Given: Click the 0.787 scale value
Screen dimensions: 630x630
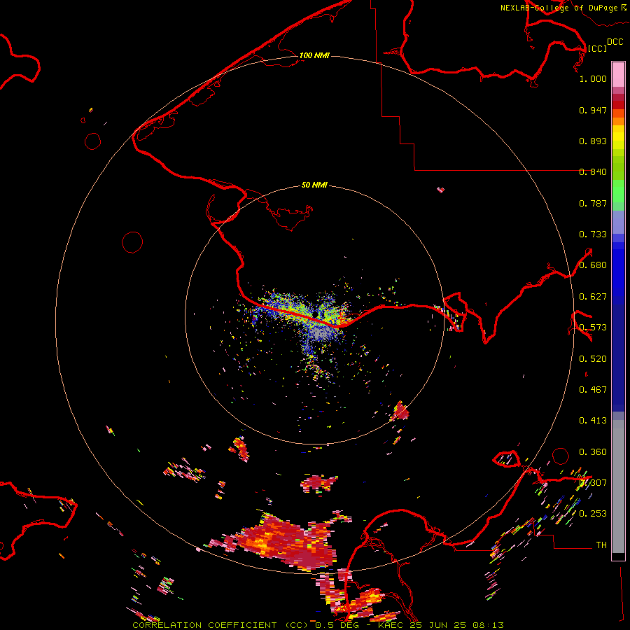Looking at the screenshot, I should point(593,203).
